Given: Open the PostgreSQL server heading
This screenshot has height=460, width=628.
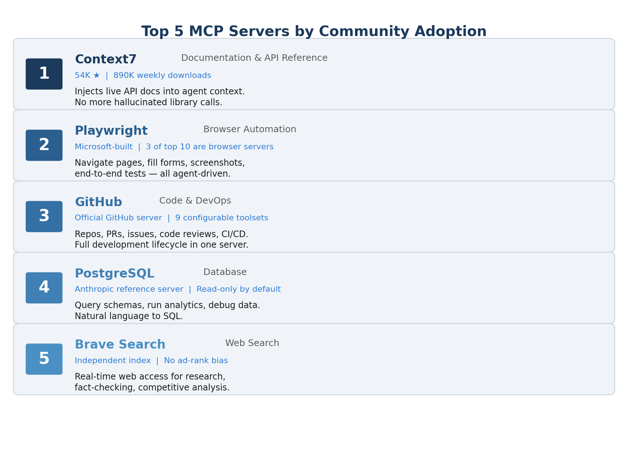Looking at the screenshot, I should point(114,274).
